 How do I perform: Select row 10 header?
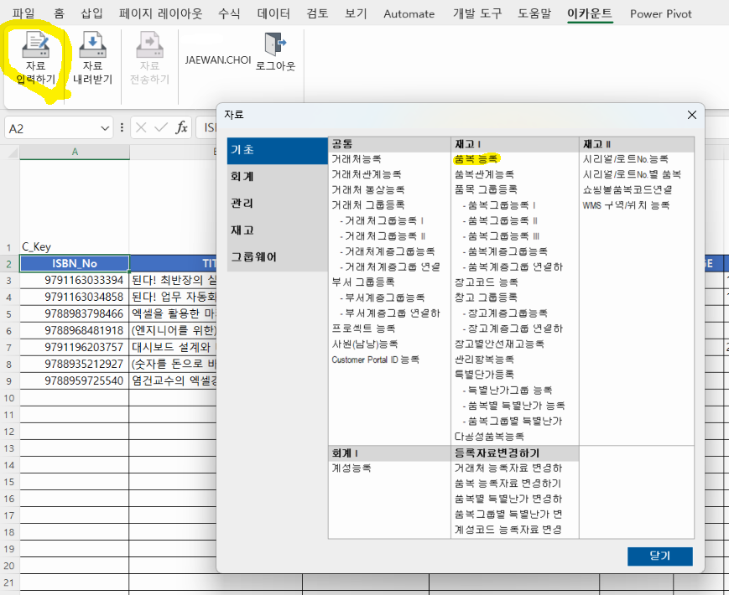[9, 398]
